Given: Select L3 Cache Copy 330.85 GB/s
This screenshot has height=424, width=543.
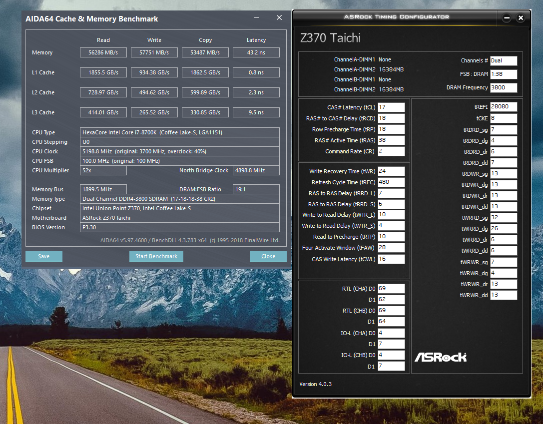Looking at the screenshot, I should [205, 112].
